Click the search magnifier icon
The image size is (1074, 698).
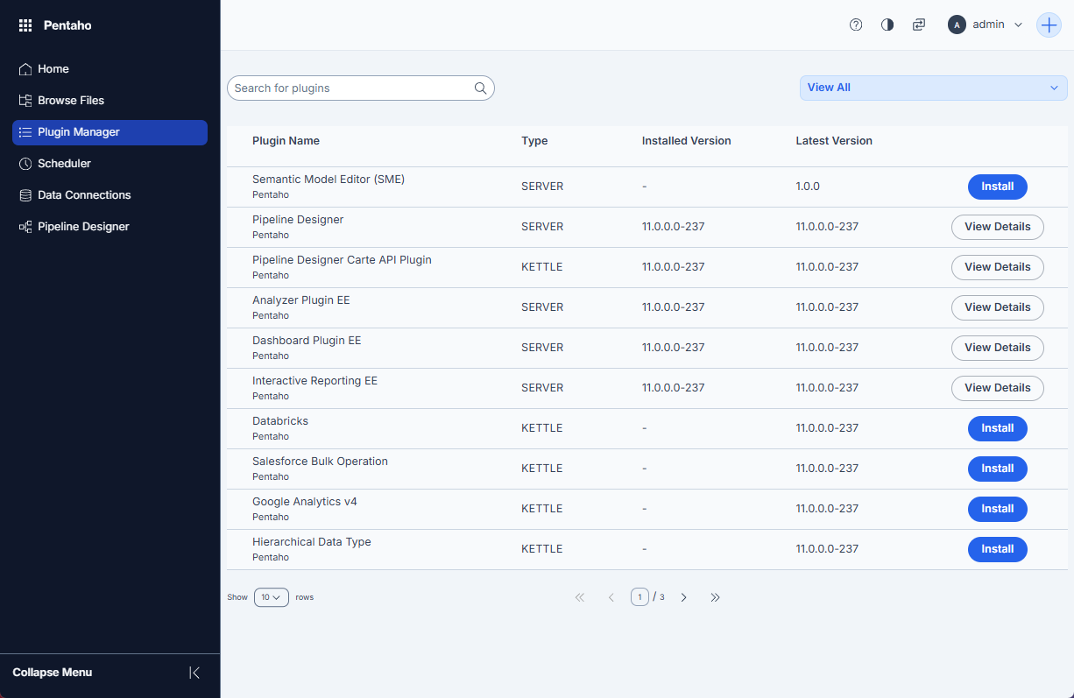tap(480, 88)
